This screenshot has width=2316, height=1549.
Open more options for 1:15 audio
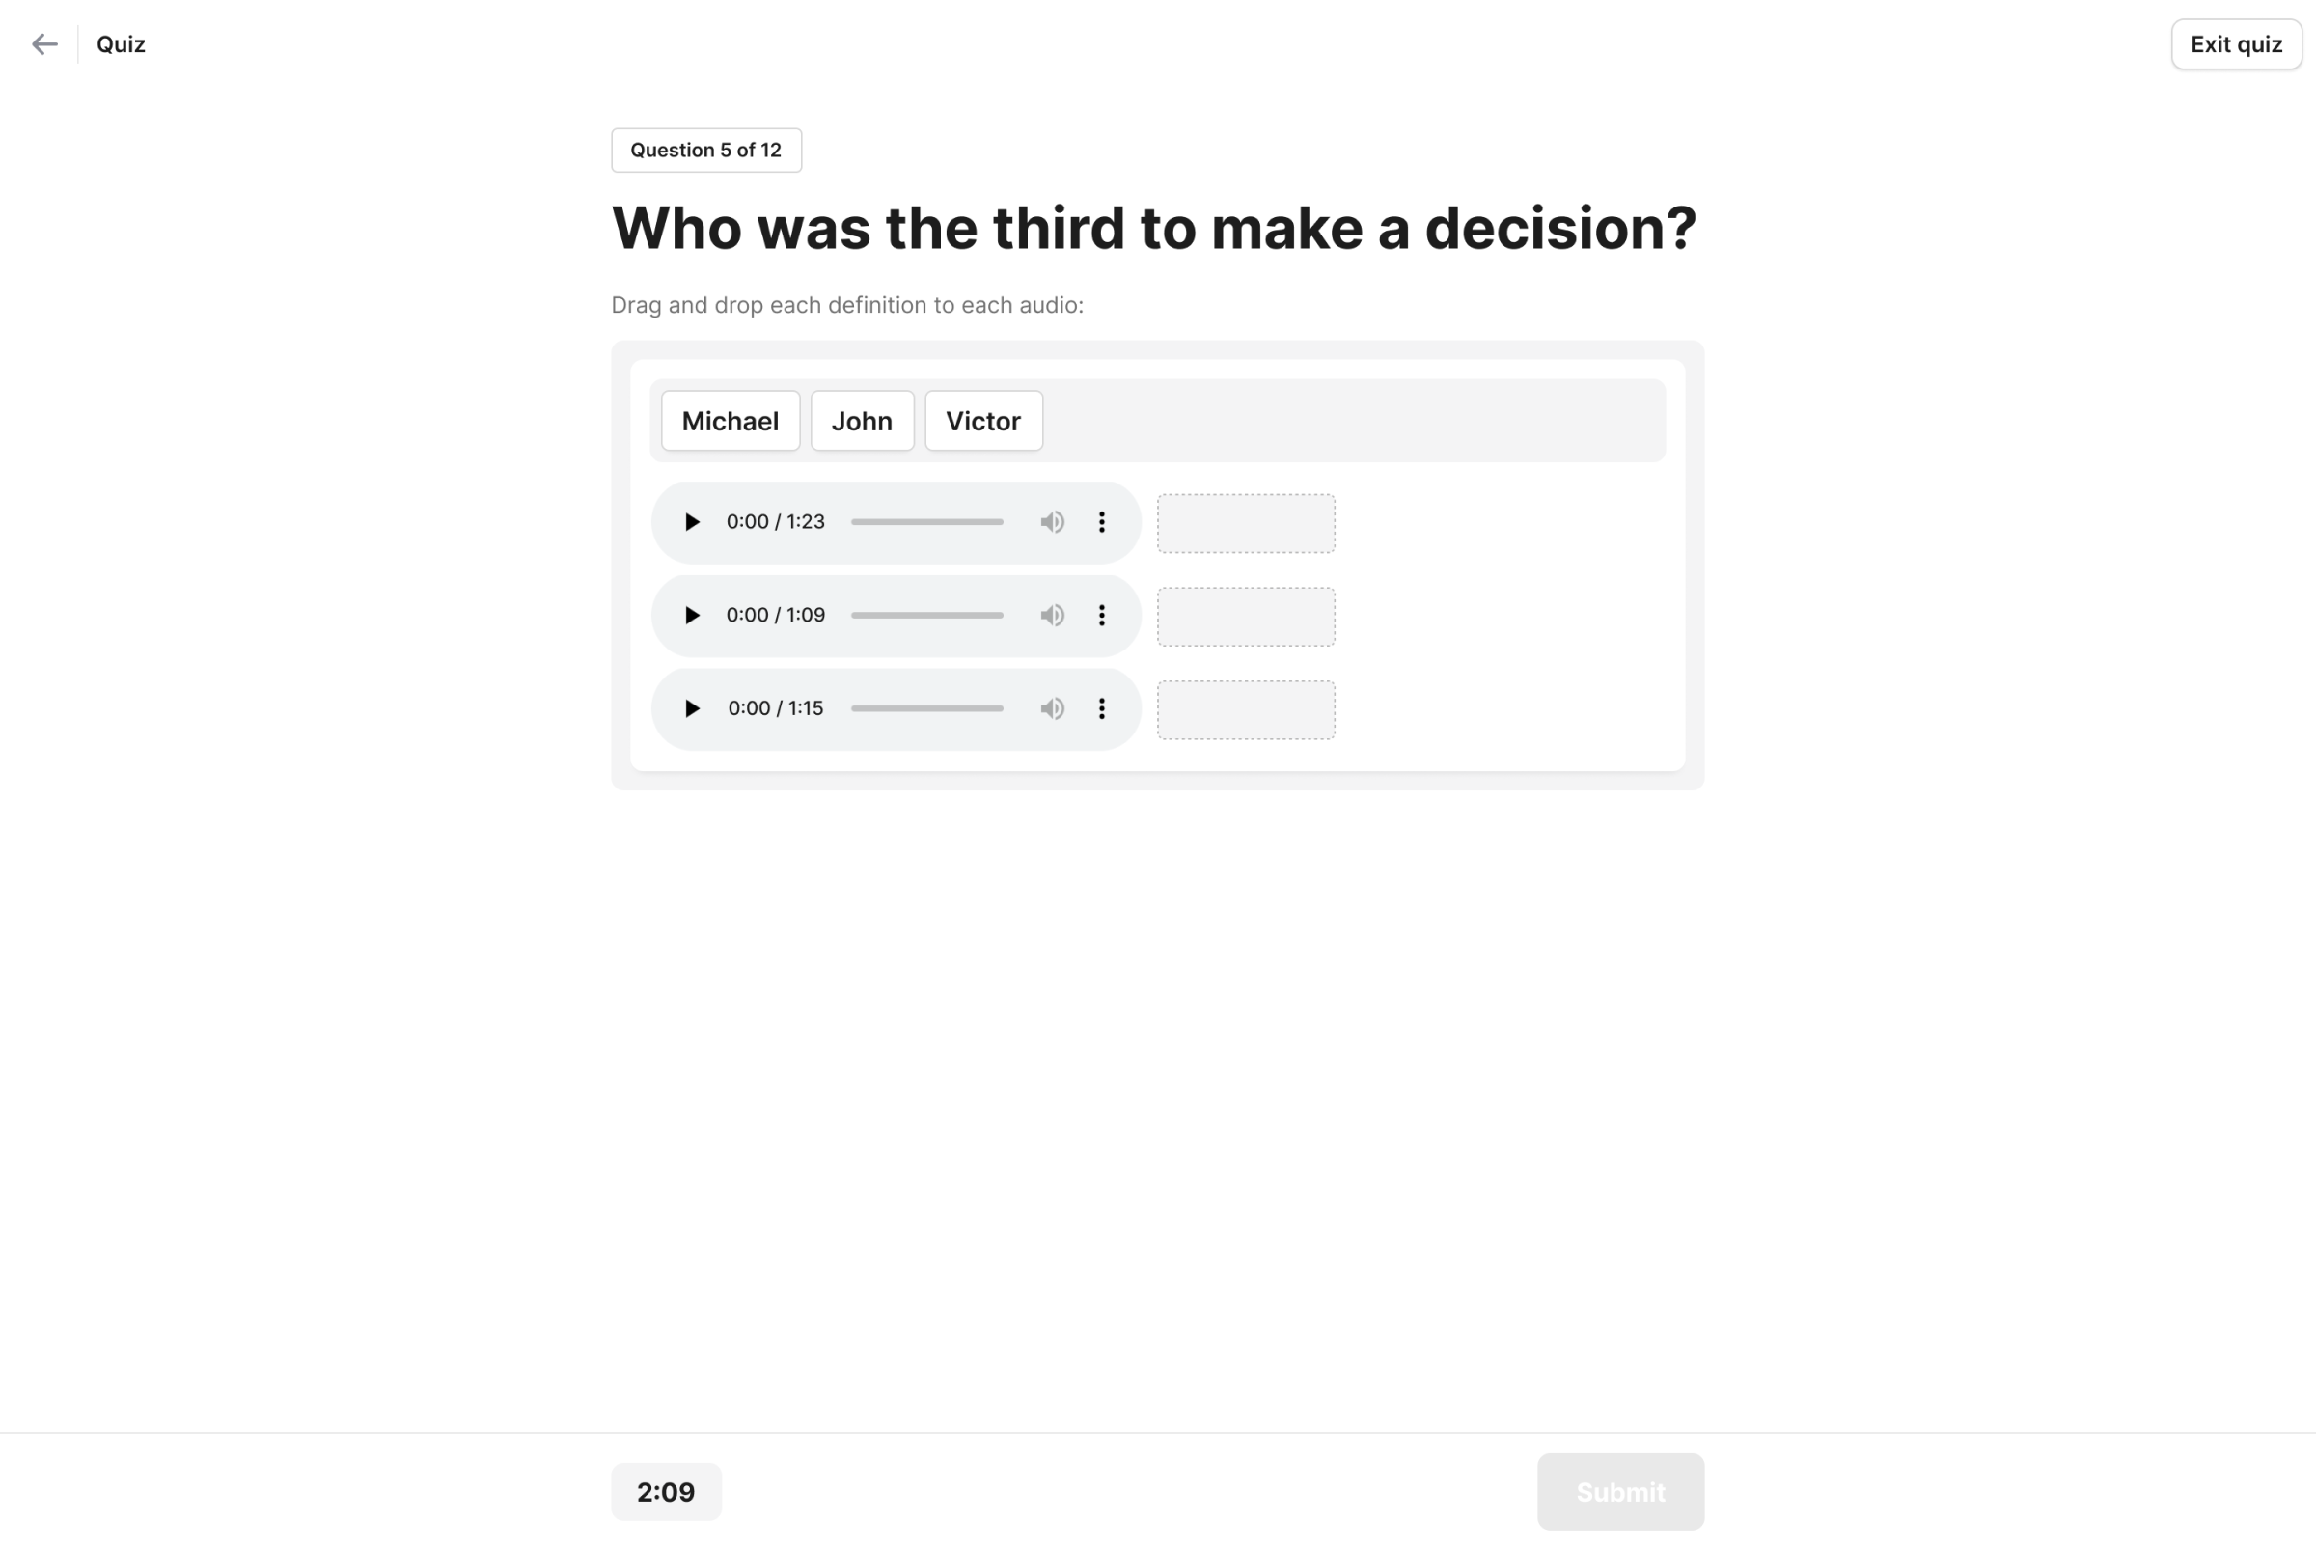point(1101,708)
